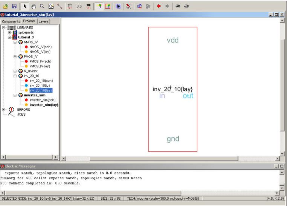This screenshot has width=287, height=206.
Task: Toggle the Select Area mode button
Action: pos(108,6)
